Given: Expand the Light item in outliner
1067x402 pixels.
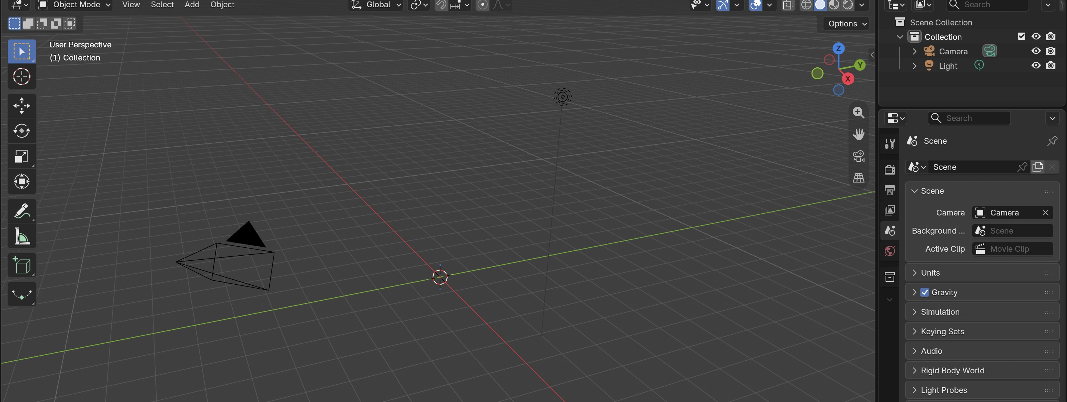Looking at the screenshot, I should tap(914, 66).
